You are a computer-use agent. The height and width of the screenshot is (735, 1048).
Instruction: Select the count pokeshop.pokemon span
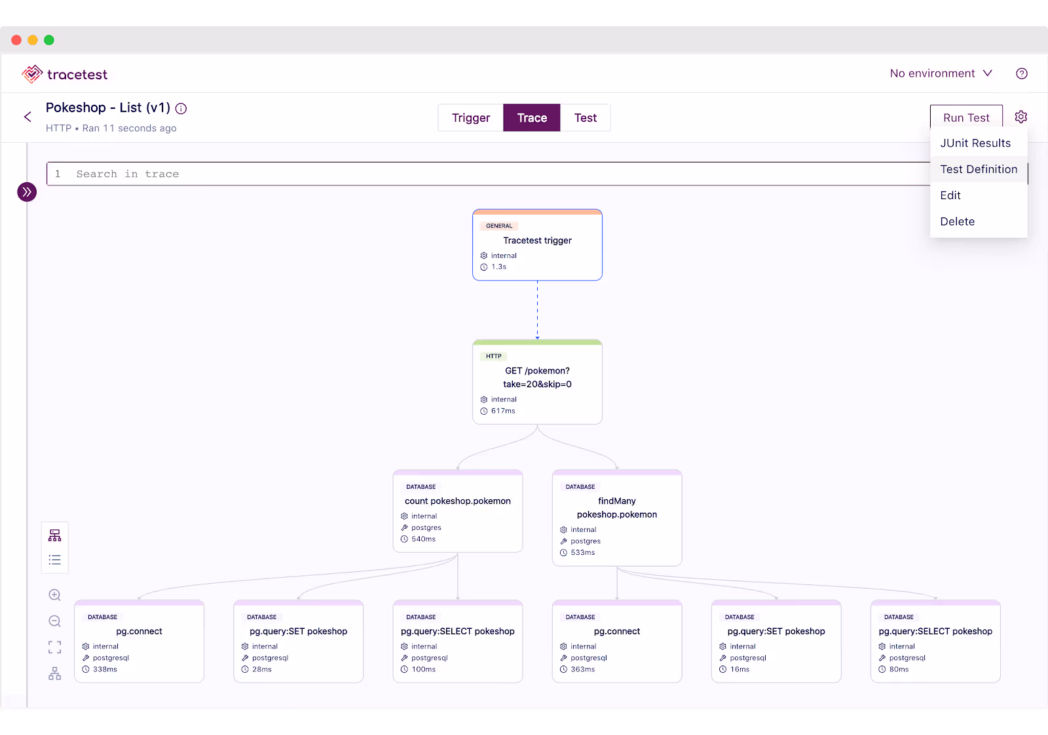(458, 511)
